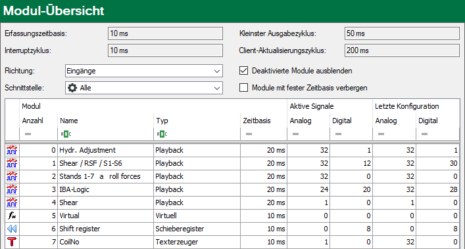This screenshot has height=249, width=465.
Task: Sort by Anzahl column header
Action: (x=33, y=121)
